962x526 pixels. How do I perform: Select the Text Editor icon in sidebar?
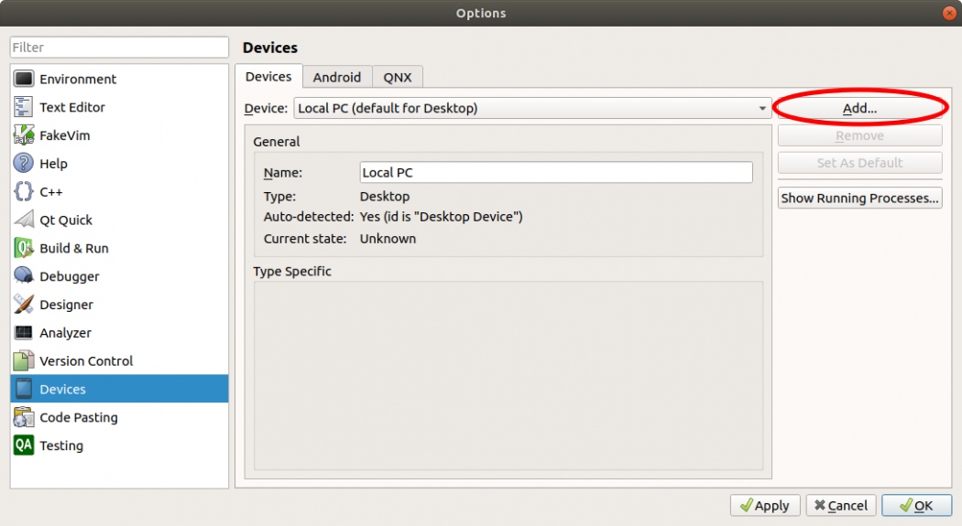click(24, 108)
